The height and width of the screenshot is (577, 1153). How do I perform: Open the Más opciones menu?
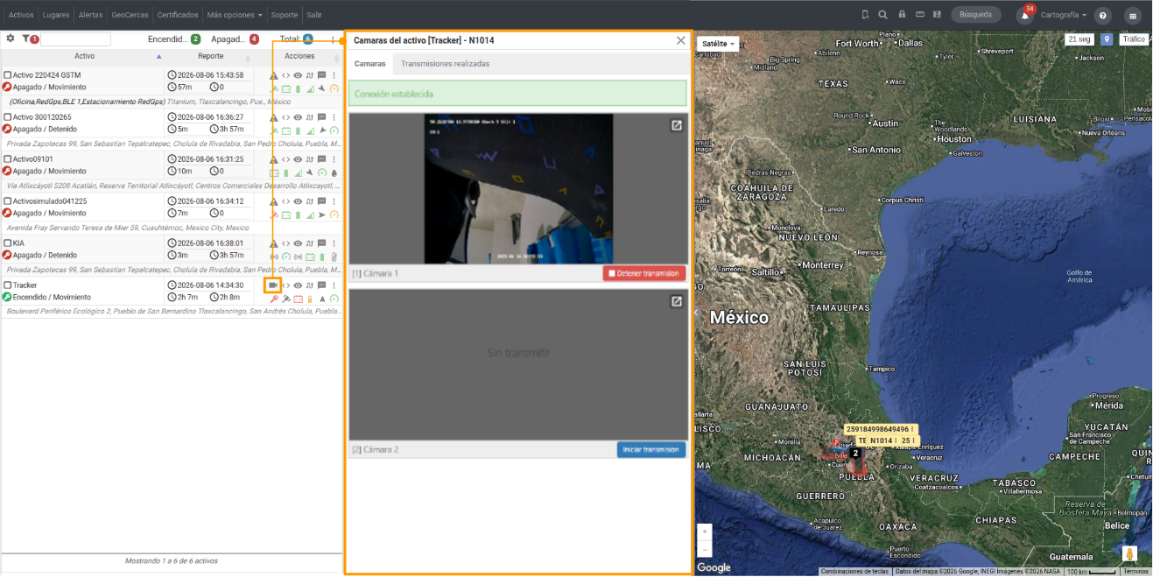click(234, 15)
